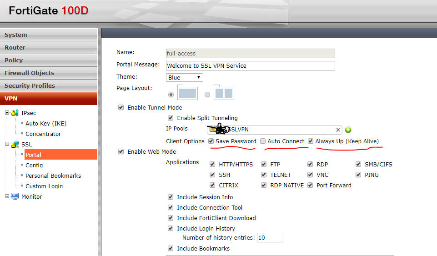Open Personal Bookmarks page

pyautogui.click(x=53, y=176)
